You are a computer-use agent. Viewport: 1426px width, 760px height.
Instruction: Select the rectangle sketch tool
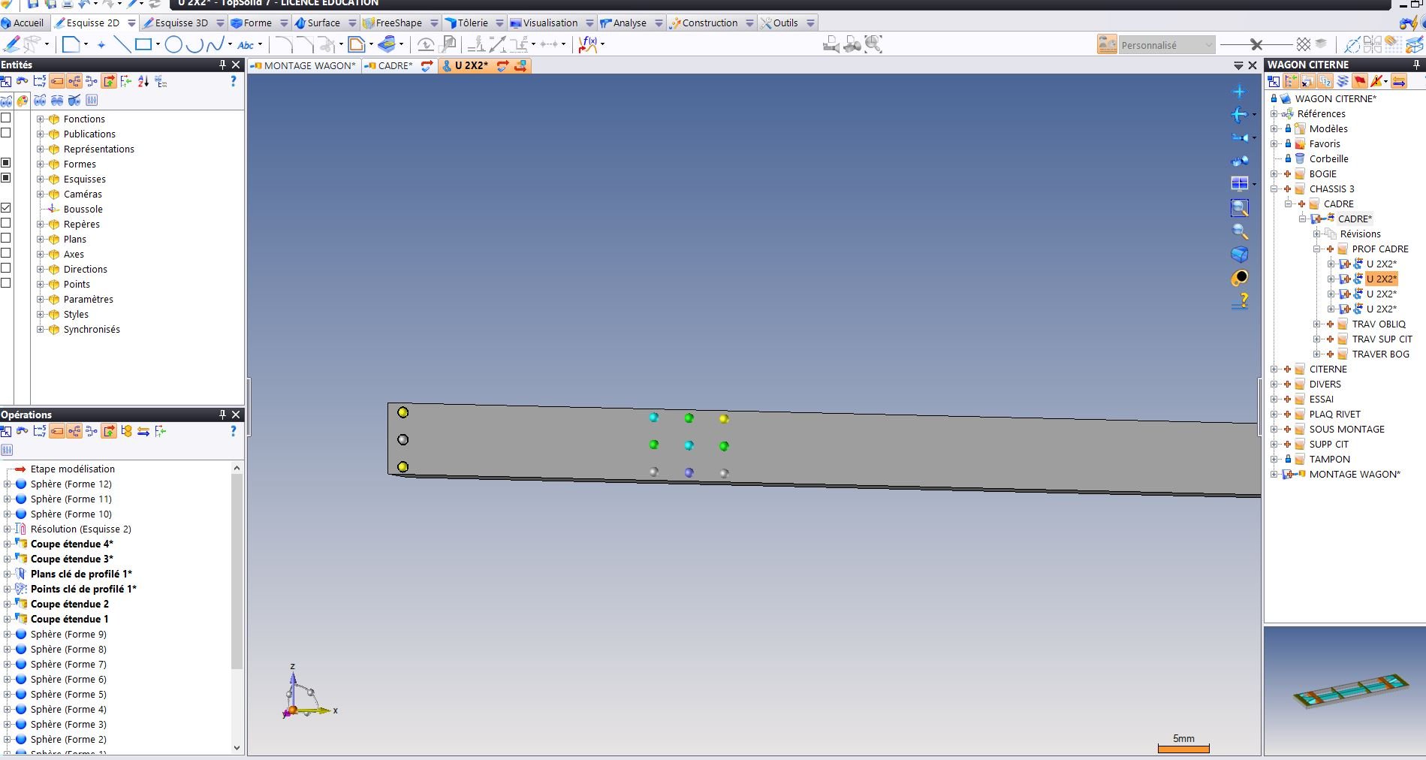(143, 45)
